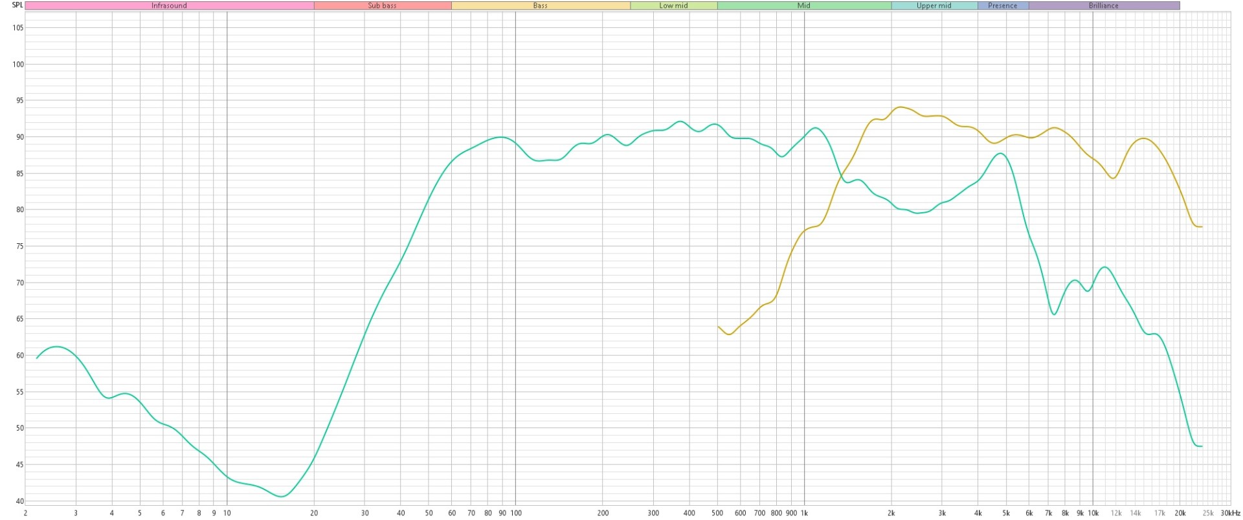Click the yellow curve's starting point at 500 Hz
The width and height of the screenshot is (1243, 520).
coord(719,327)
